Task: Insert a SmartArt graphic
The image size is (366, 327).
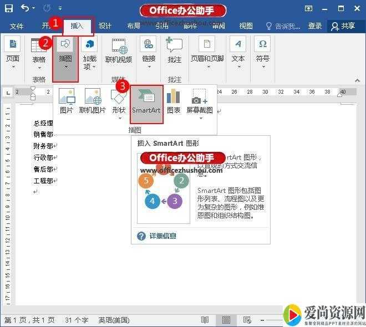Action: coord(146,103)
